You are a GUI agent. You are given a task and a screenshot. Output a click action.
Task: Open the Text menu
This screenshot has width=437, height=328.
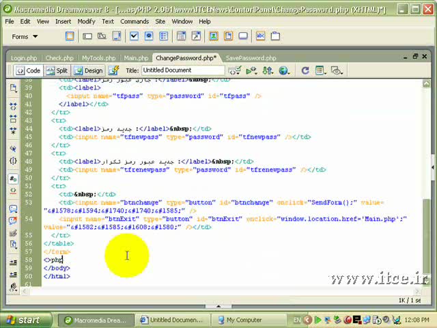point(108,21)
